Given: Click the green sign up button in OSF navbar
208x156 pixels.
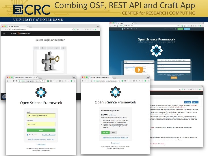Looking at the screenshot, I should pyautogui.click(x=180, y=29).
